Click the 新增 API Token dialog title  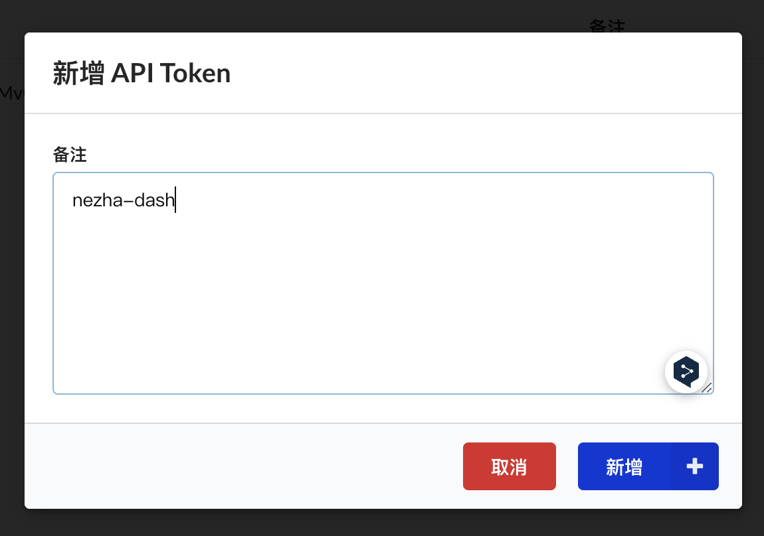(x=142, y=74)
